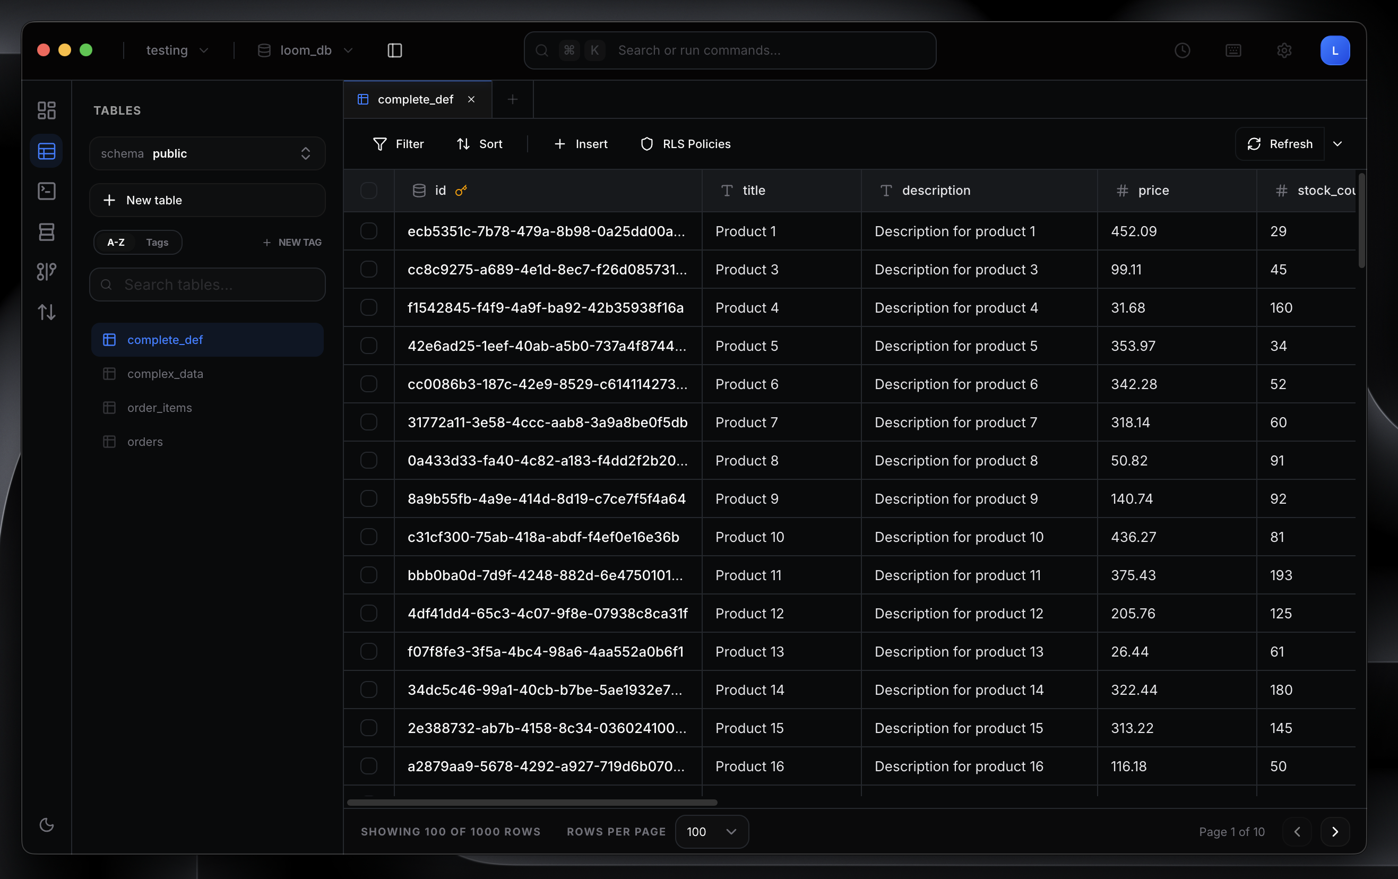Select the Product 1 row checkbox
The image size is (1398, 879).
[369, 231]
